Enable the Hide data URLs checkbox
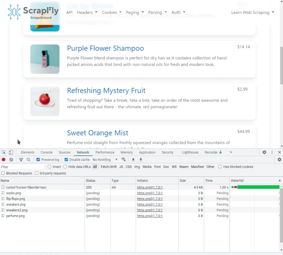 [65, 167]
